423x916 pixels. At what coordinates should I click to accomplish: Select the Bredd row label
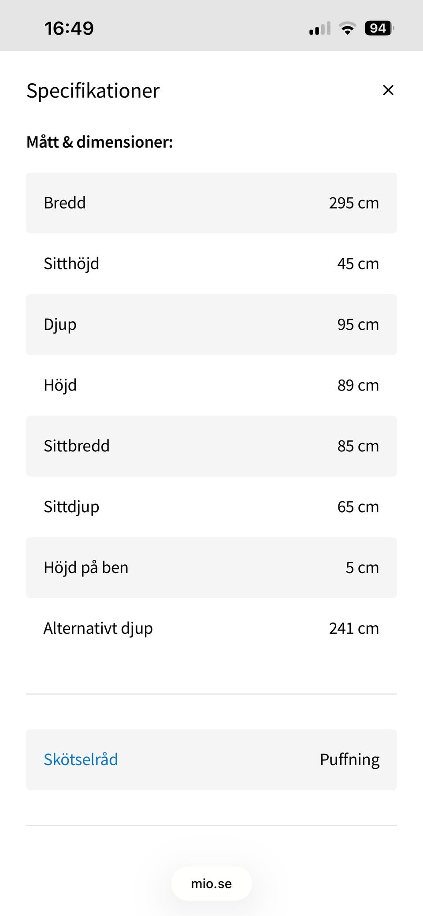[x=65, y=203]
